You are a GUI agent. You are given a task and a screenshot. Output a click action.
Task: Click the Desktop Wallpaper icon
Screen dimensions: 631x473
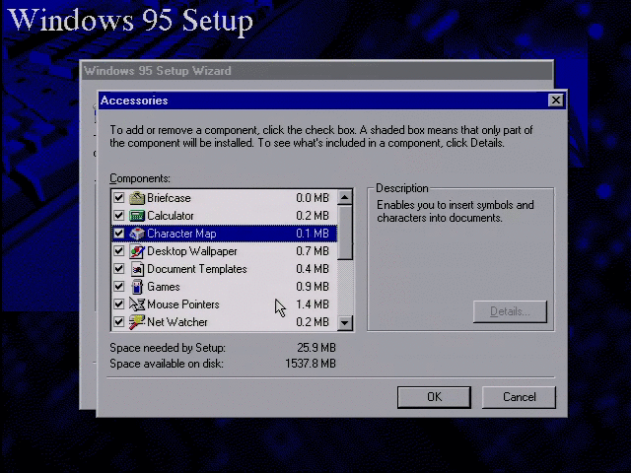137,251
